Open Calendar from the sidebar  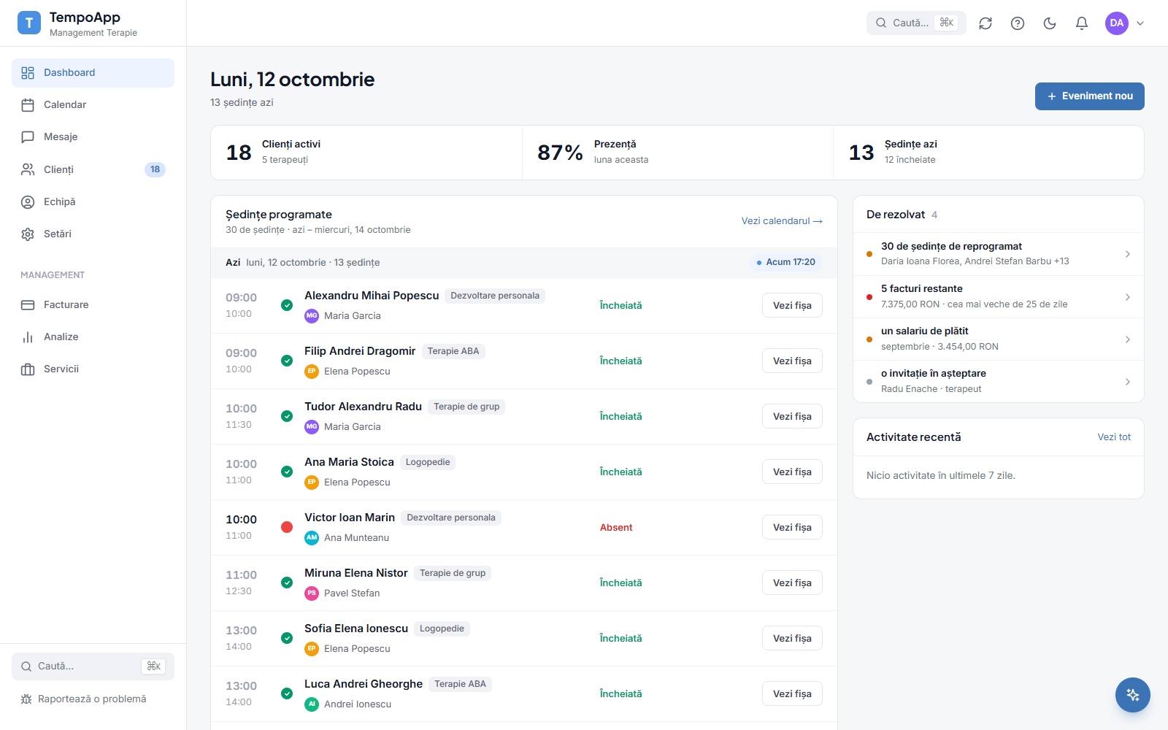[x=93, y=105]
